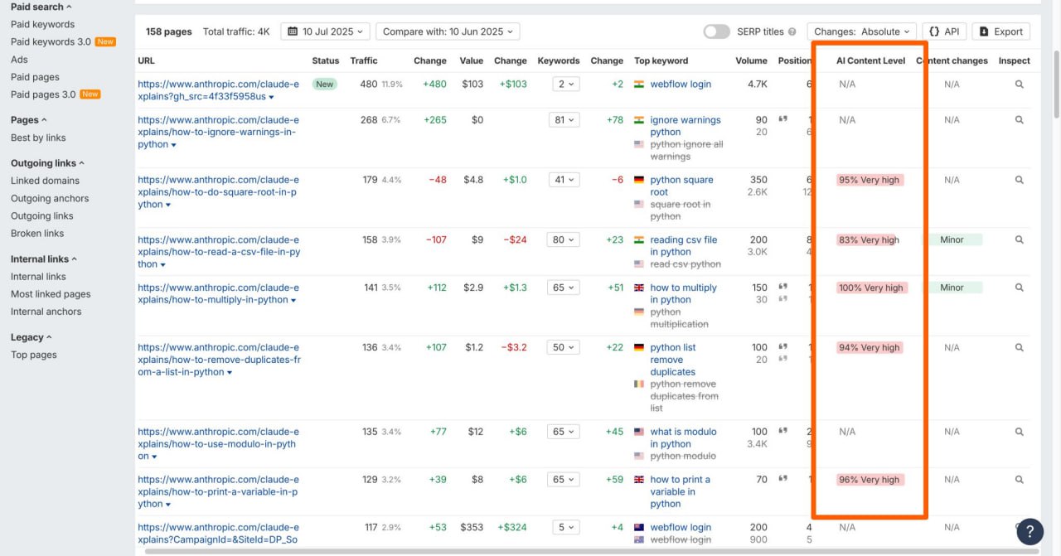The width and height of the screenshot is (1061, 556).
Task: Click inspect icon for how to multiply row
Action: 1019,288
